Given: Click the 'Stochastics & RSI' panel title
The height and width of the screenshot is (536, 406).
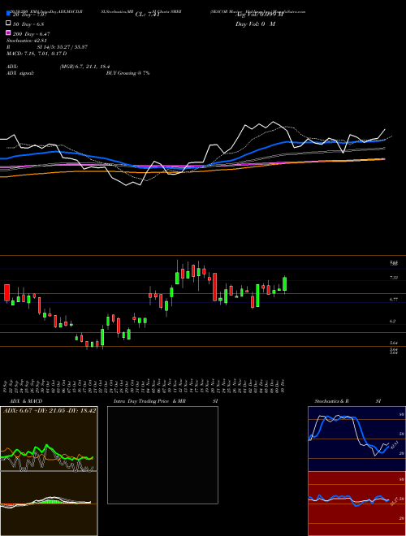Looking at the screenshot, I should tap(348, 401).
